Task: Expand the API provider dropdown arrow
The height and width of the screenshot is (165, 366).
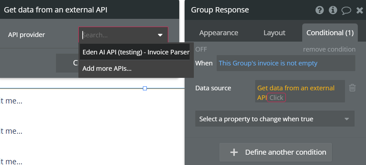Action: (x=160, y=35)
